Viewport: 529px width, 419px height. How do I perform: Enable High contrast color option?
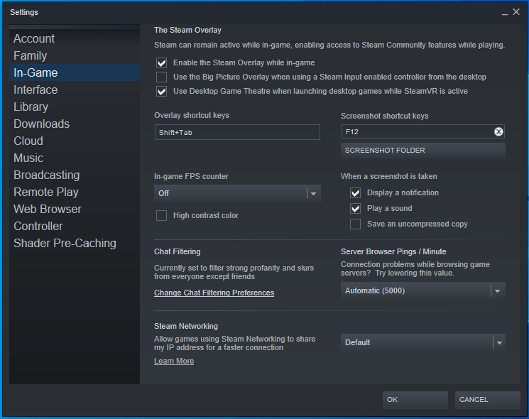coord(162,215)
